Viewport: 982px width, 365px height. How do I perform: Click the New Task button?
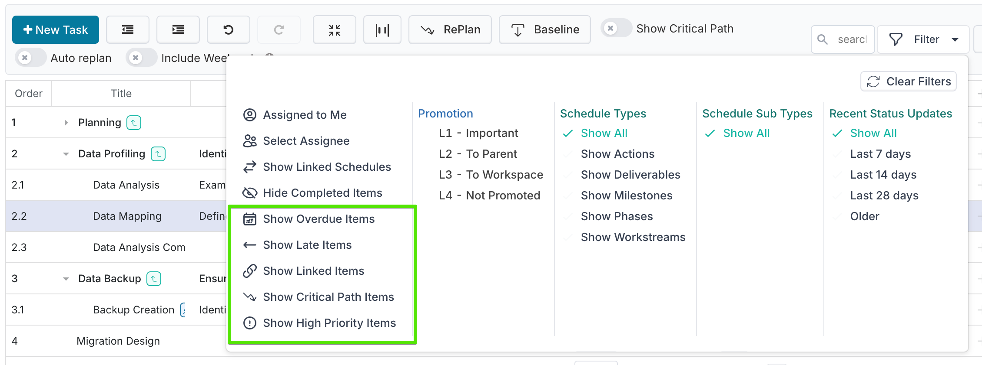56,29
